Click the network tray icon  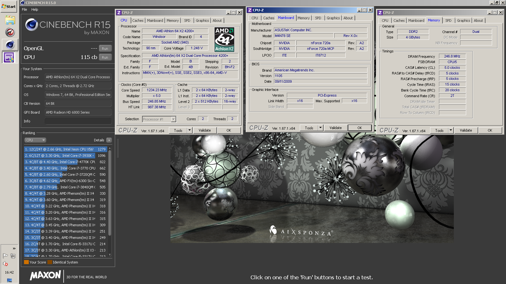13,256
